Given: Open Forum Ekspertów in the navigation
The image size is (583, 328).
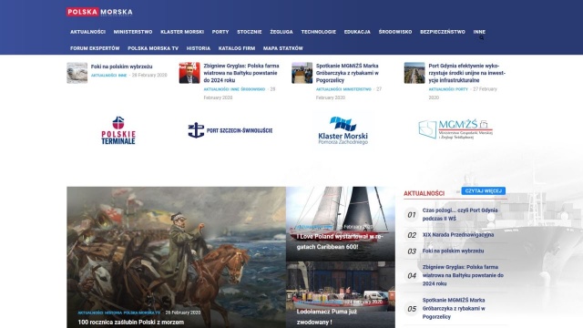Looking at the screenshot, I should 95,48.
